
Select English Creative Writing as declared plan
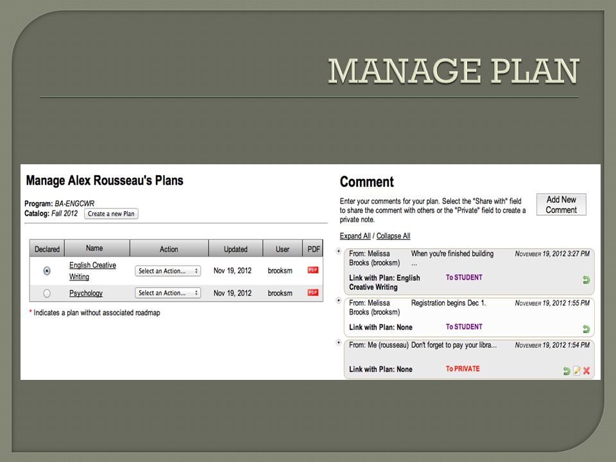47,271
